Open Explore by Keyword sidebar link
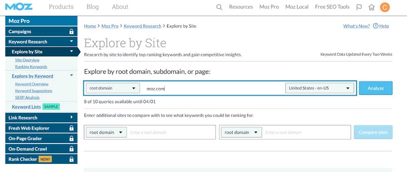407x172 pixels. pyautogui.click(x=33, y=76)
